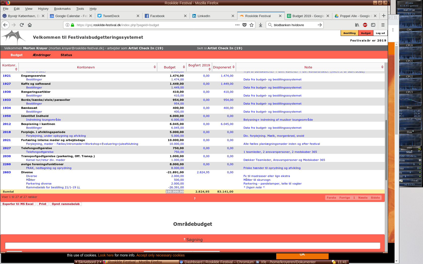Viewport: 423px width, 264px height.
Task: Sort table by Disponeret column arrows
Action: point(233,67)
